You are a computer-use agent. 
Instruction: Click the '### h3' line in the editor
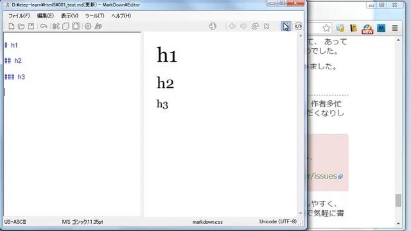(15, 77)
